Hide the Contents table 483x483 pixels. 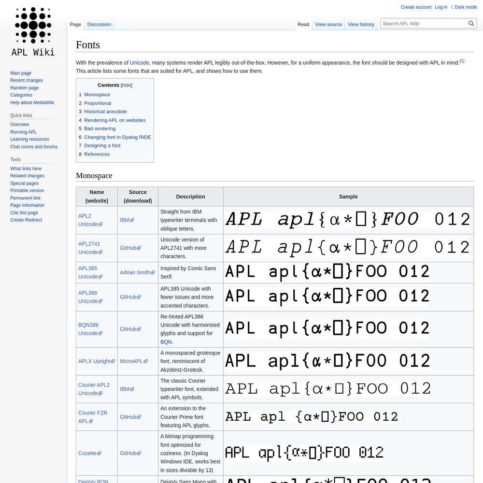126,85
